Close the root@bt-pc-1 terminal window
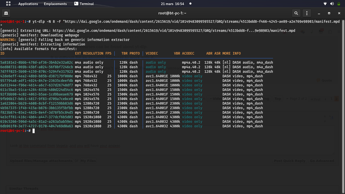The image size is (345, 194). pos(339,13)
